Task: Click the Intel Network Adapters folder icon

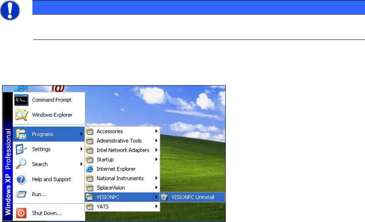Action: pos(90,150)
